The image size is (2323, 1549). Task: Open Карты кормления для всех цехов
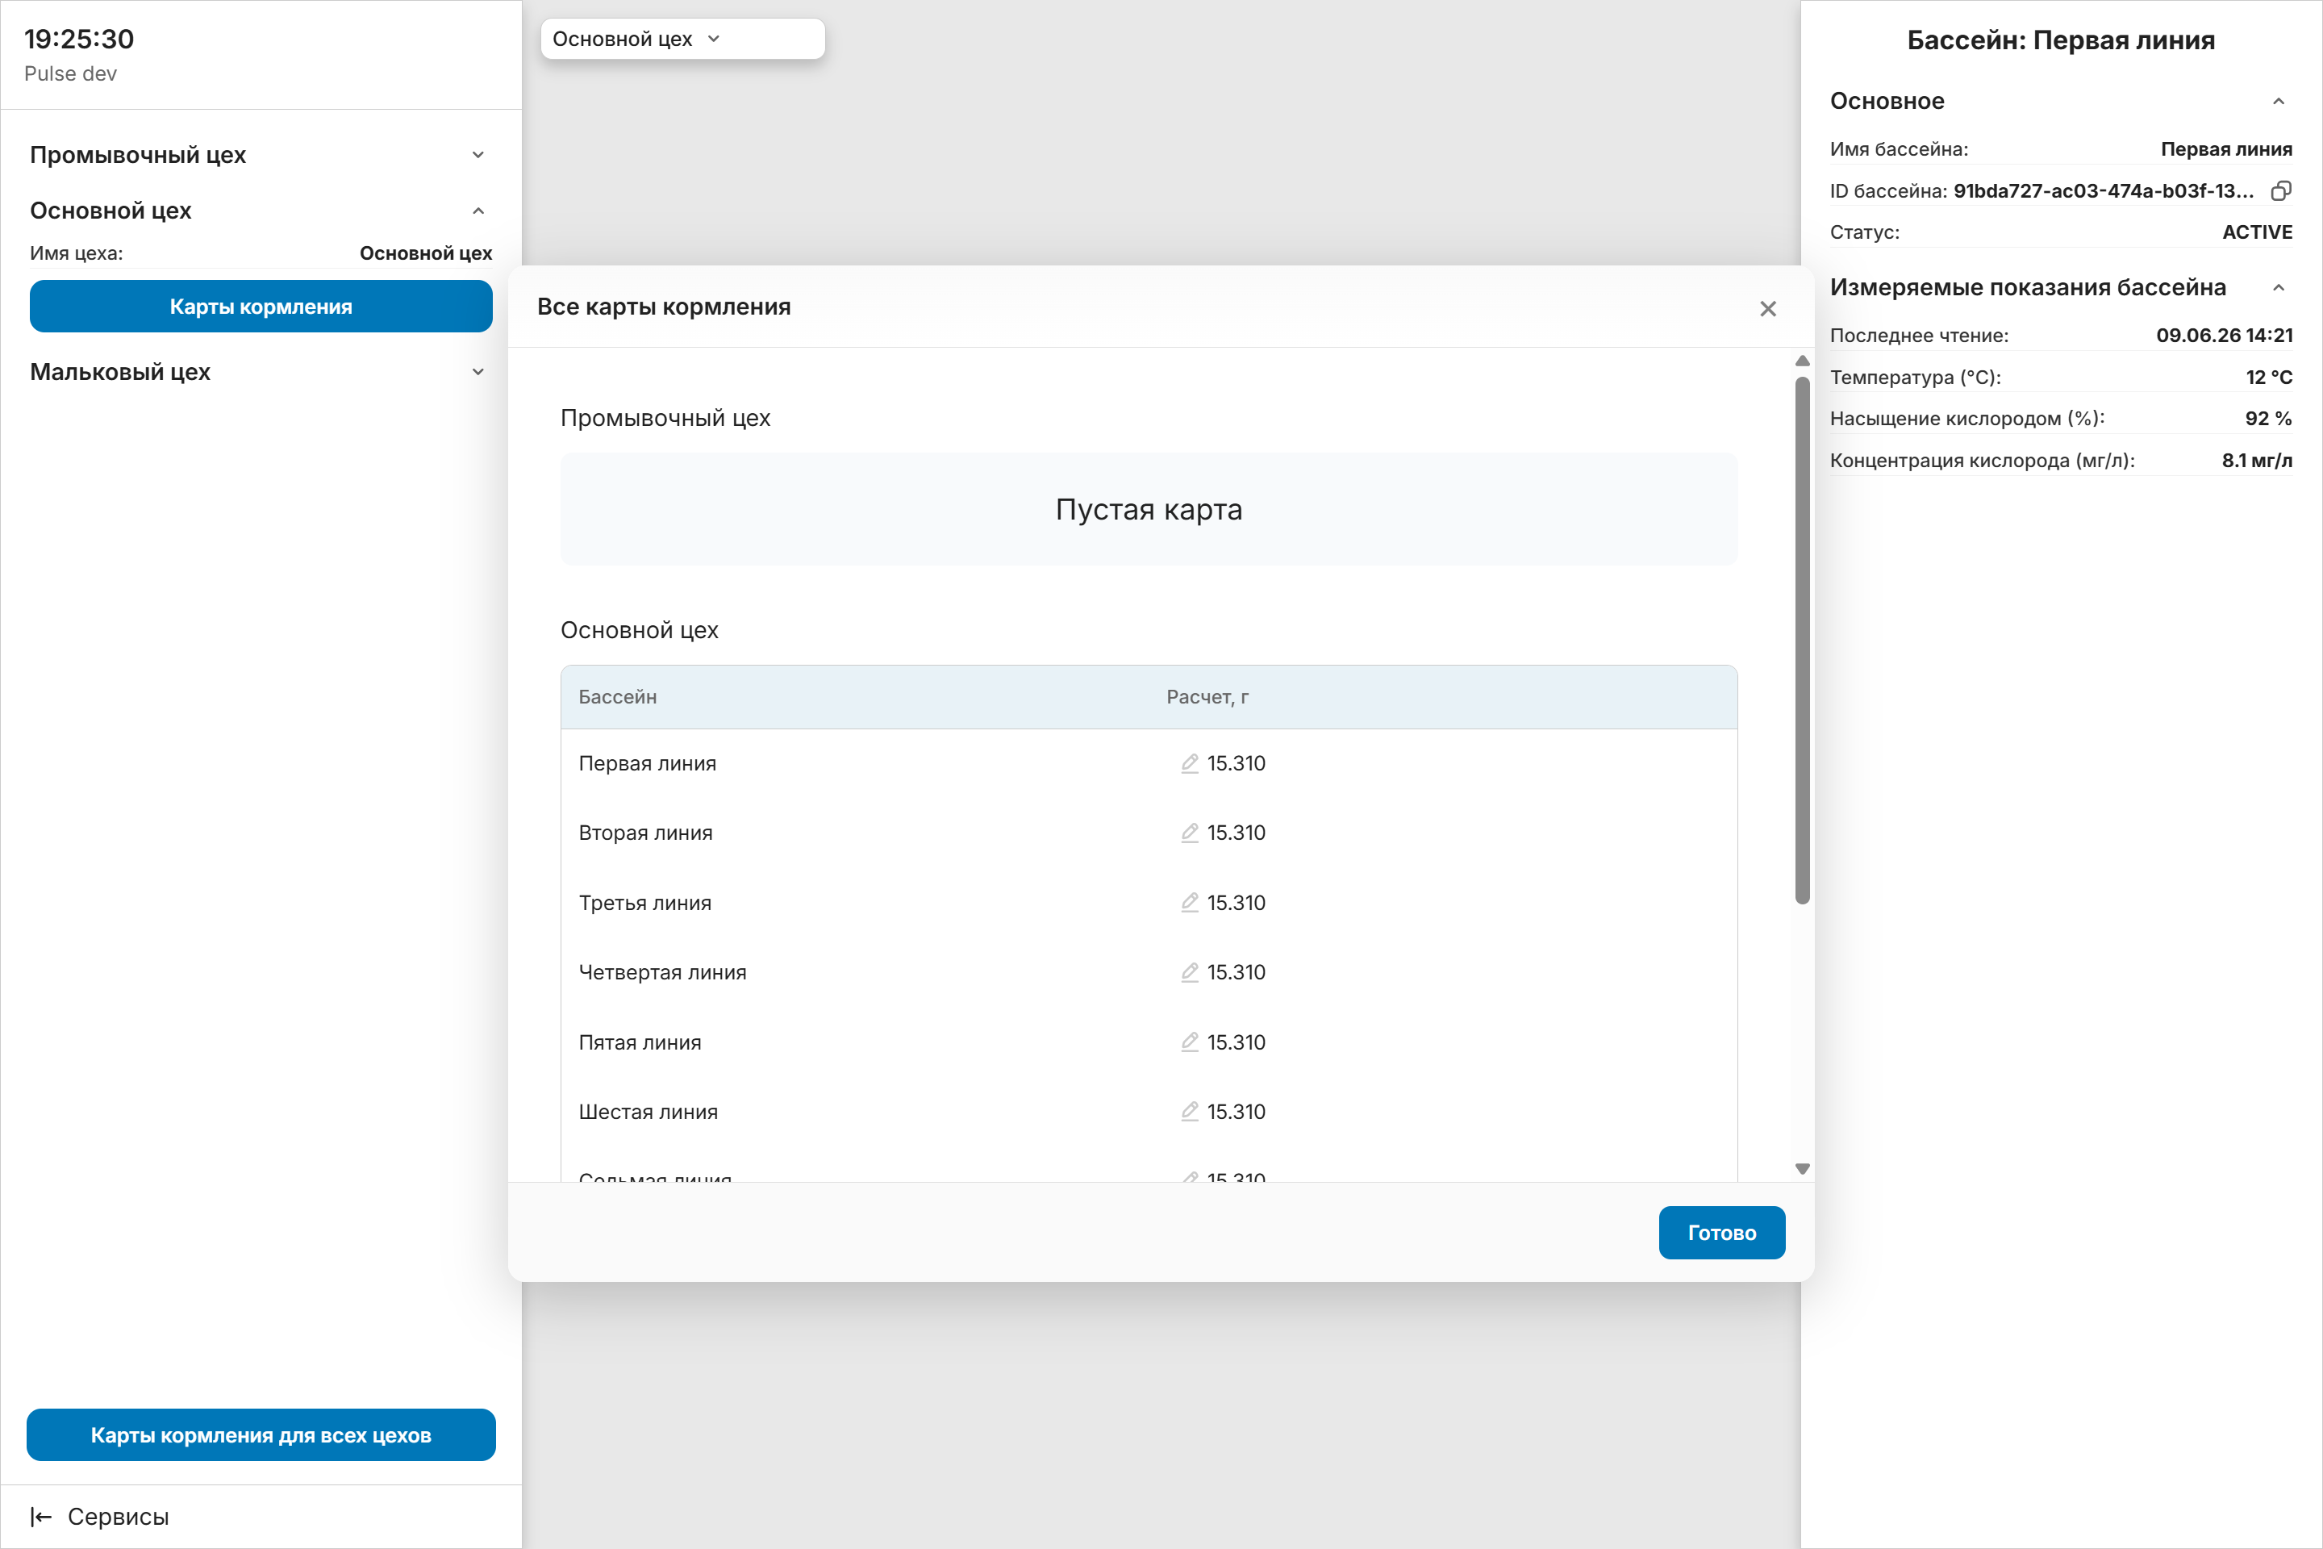(x=261, y=1434)
